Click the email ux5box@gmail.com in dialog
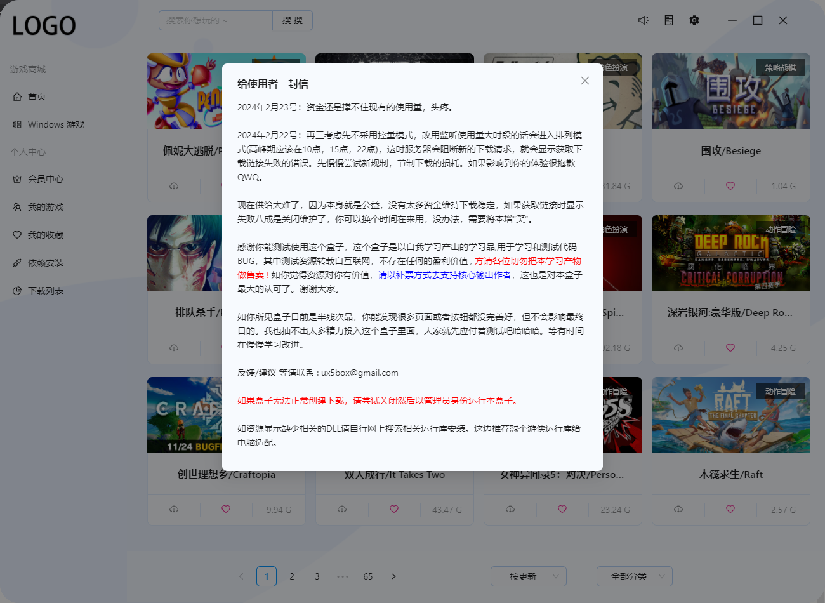 click(x=360, y=373)
